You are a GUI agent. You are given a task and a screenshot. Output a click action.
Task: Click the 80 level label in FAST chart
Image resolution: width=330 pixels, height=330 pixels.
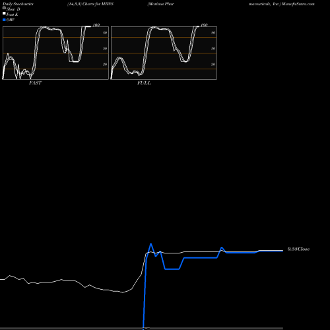[x=105, y=32]
